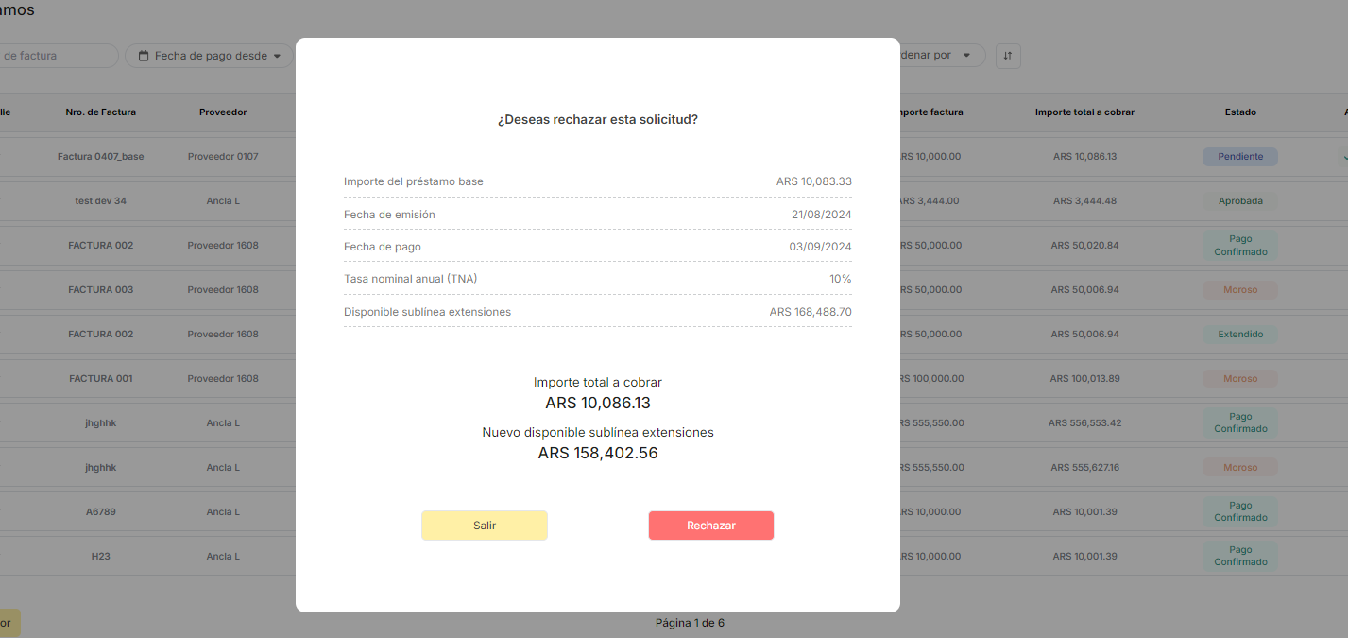This screenshot has height=638, width=1348.
Task: Click the Nro. de Factura column header
Action: (100, 112)
